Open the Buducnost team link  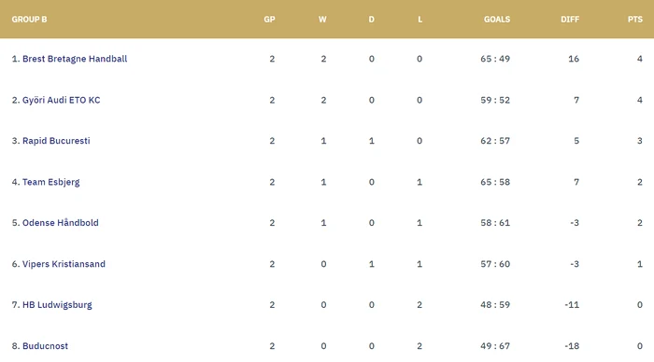click(x=45, y=346)
